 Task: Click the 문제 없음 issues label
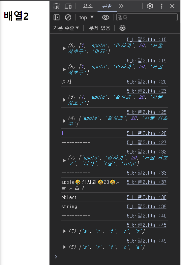point(100,28)
